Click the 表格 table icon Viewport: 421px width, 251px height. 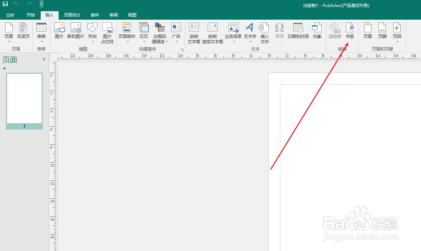(x=41, y=27)
